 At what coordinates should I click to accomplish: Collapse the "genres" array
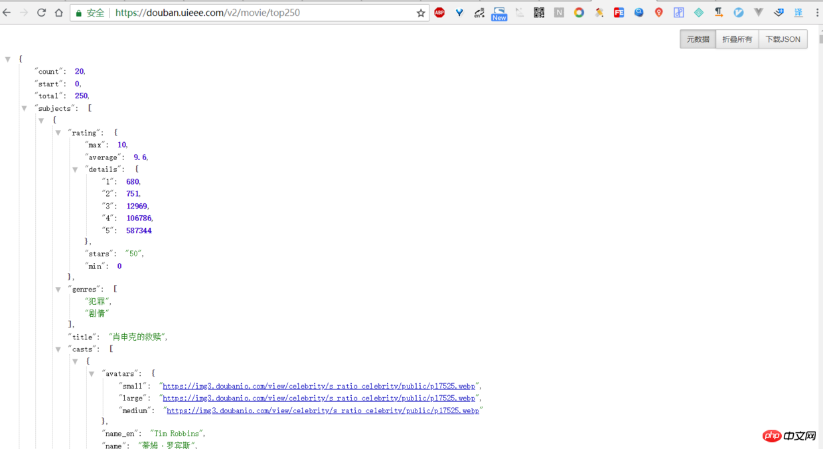click(58, 289)
